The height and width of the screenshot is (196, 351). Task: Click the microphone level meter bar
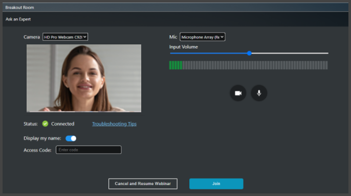[249, 65]
